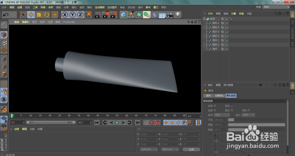Open the 衰减 线性 dropdown
The height and width of the screenshot is (156, 295).
[x=222, y=115]
